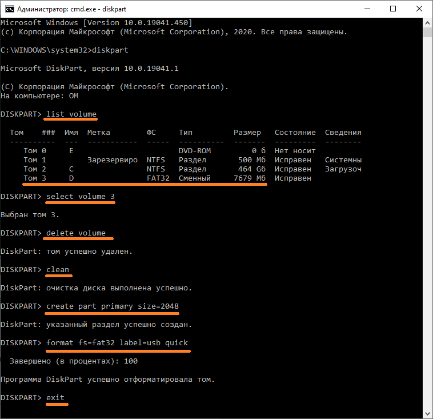Click the 'list volume' command text
Viewport: 433px width, 419px height.
pyautogui.click(x=71, y=114)
